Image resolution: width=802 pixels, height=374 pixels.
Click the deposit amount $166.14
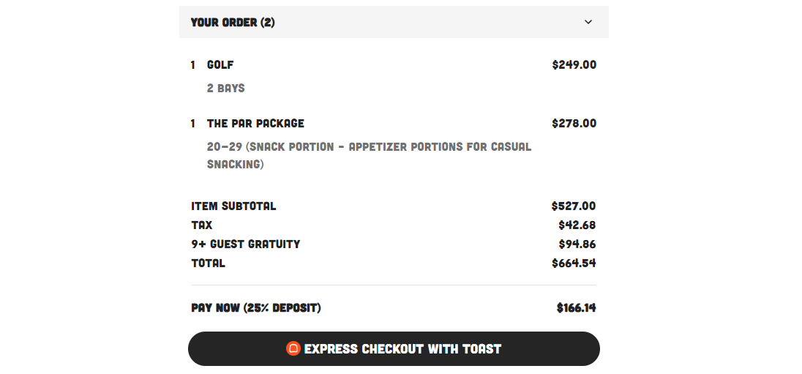[x=577, y=307]
